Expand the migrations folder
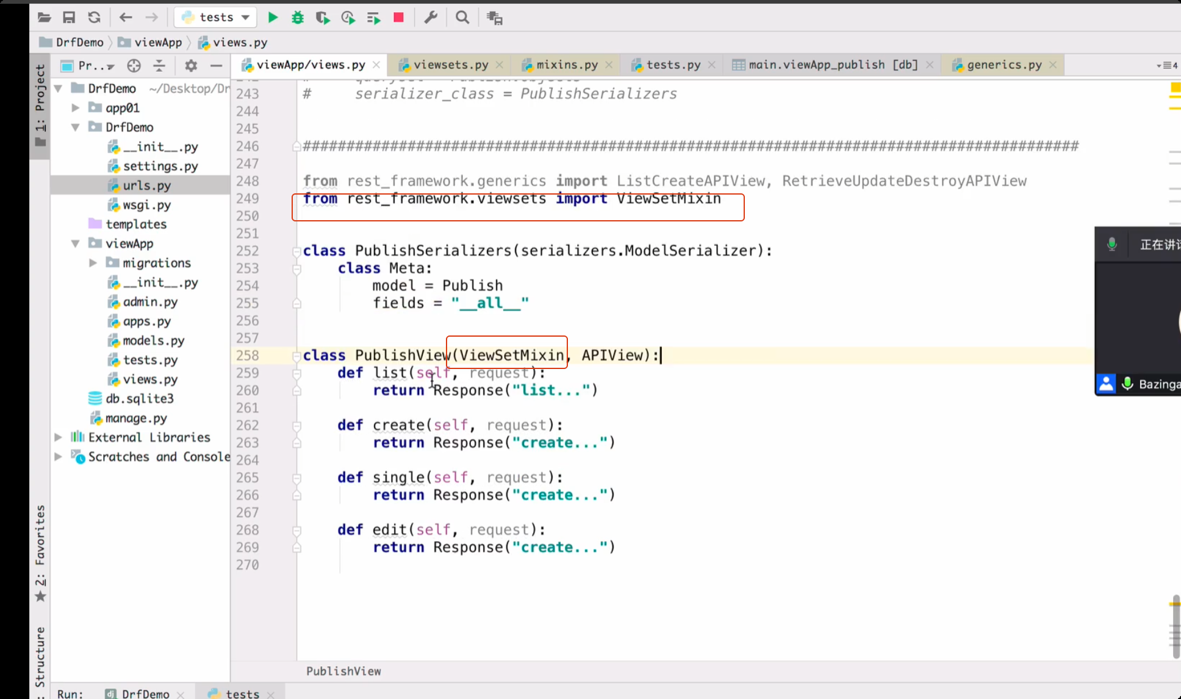 [93, 263]
